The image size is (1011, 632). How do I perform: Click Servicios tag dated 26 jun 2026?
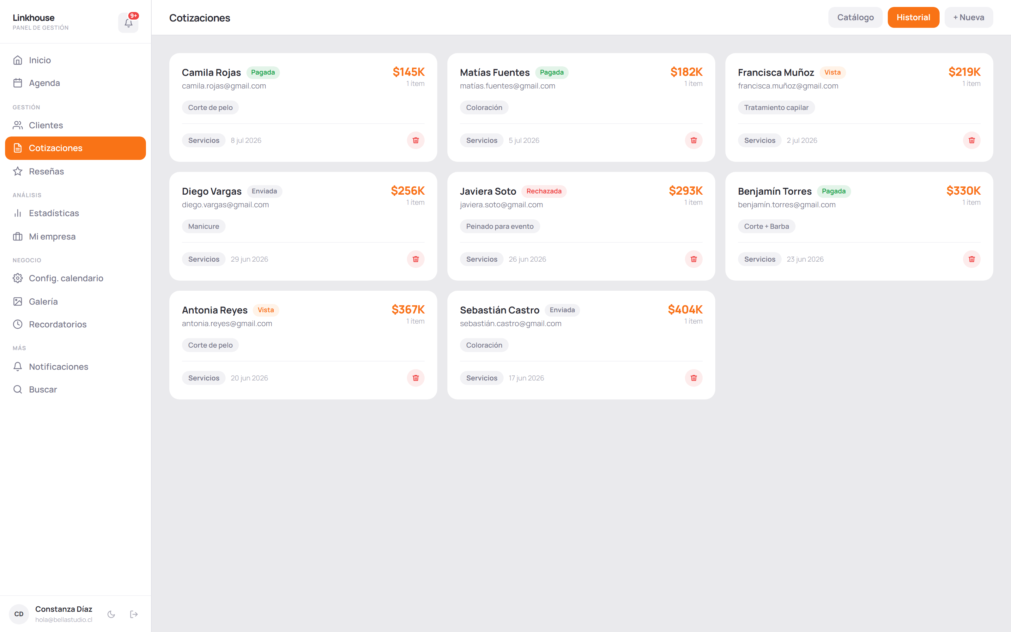[x=481, y=259]
